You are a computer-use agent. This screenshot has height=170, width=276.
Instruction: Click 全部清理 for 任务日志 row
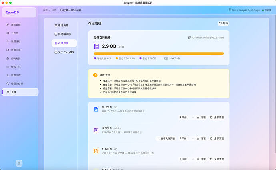pyautogui.click(x=217, y=159)
